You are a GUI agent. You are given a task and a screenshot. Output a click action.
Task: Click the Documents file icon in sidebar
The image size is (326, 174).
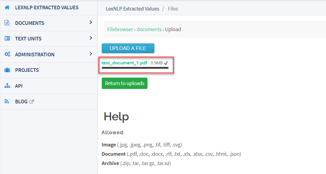7,23
